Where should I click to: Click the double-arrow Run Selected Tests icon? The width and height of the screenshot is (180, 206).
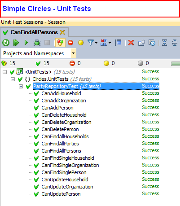click(16, 43)
